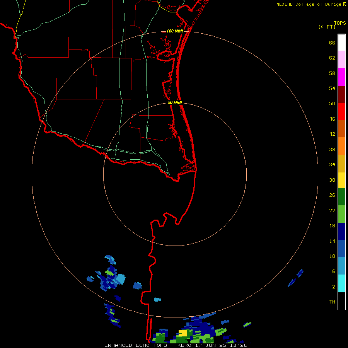Click the legend value 46
348x348 pixels.
click(x=332, y=119)
